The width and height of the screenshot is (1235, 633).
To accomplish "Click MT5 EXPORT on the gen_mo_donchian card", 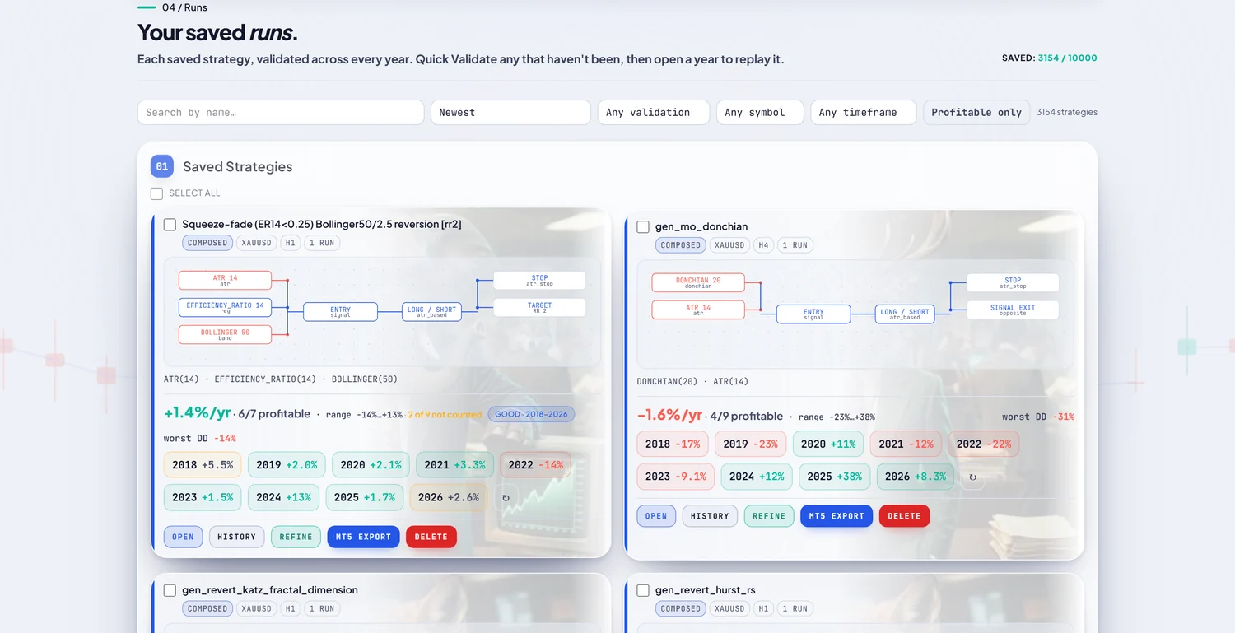I will pos(837,516).
